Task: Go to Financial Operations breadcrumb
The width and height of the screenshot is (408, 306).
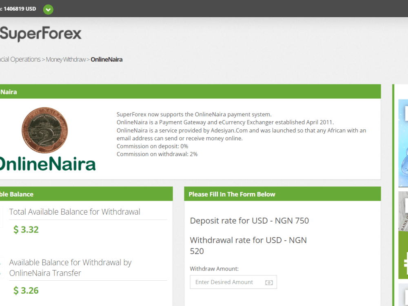Action: pyautogui.click(x=20, y=59)
